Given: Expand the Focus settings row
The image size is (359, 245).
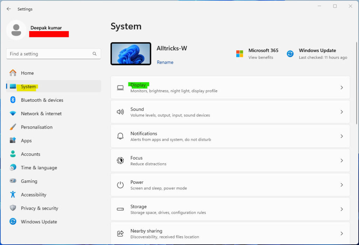Looking at the screenshot, I should tap(342, 160).
